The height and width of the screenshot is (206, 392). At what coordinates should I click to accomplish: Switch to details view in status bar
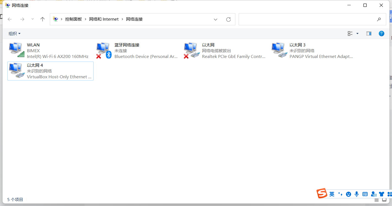click(377, 200)
